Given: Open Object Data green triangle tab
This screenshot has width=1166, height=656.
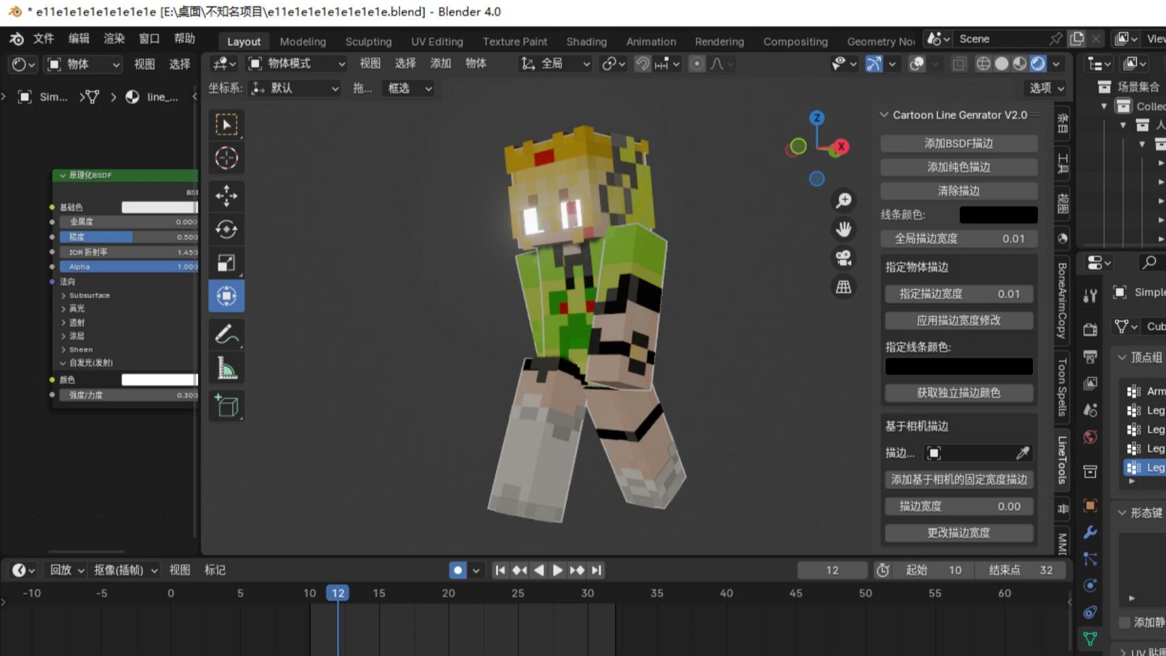Looking at the screenshot, I should point(1090,638).
